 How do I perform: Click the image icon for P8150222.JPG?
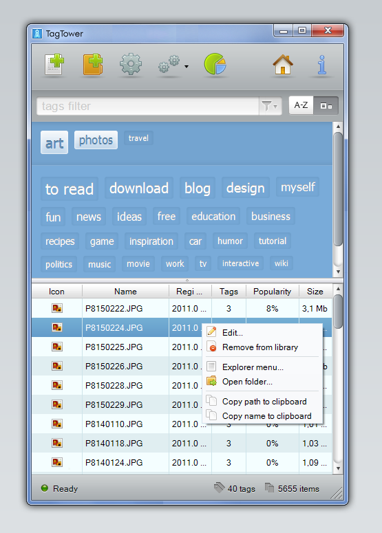57,308
